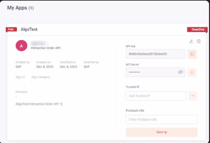Click the red Paid badge
The width and height of the screenshot is (210, 143).
(11, 29)
